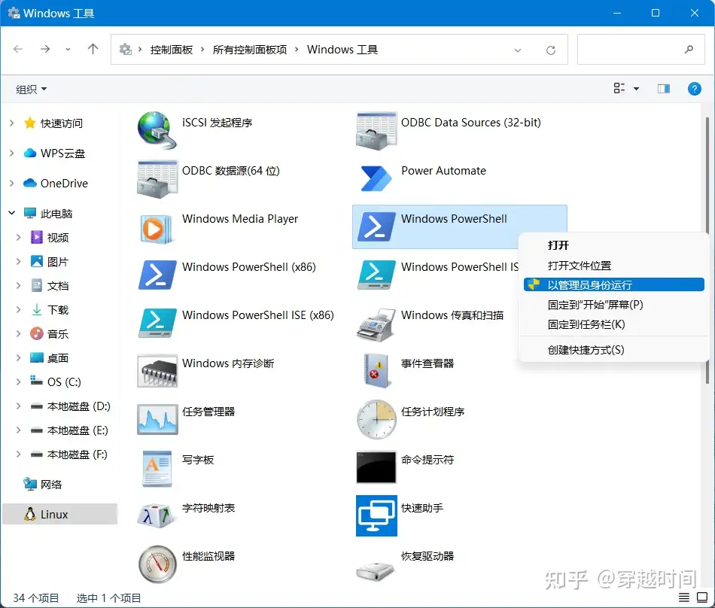Open 视频 folder in sidebar
Image resolution: width=715 pixels, height=608 pixels.
(58, 238)
